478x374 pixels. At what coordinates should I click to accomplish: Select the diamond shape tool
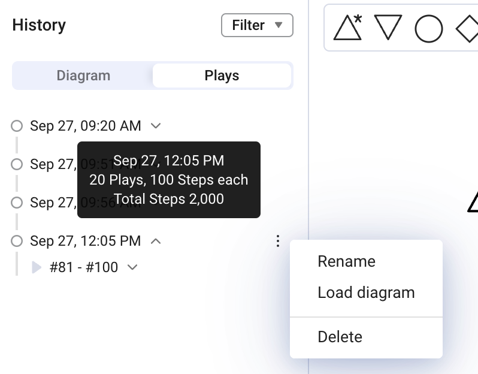click(467, 29)
